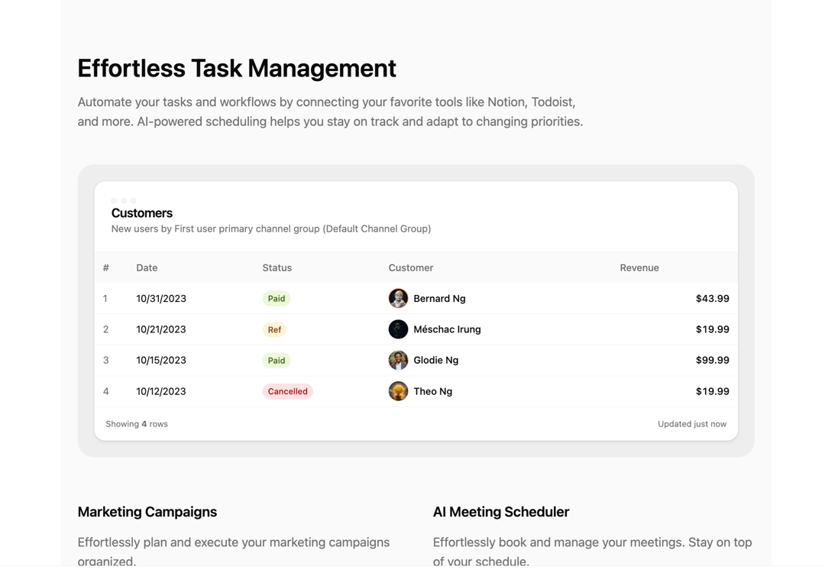Click the 'Effortlessly plan and execute' description

point(234,551)
